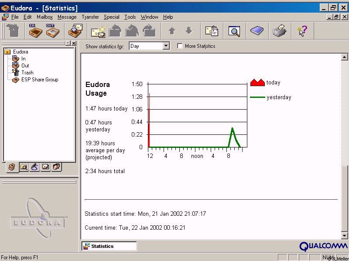
Task: Switch to the File Browser tab icon
Action: point(24,167)
